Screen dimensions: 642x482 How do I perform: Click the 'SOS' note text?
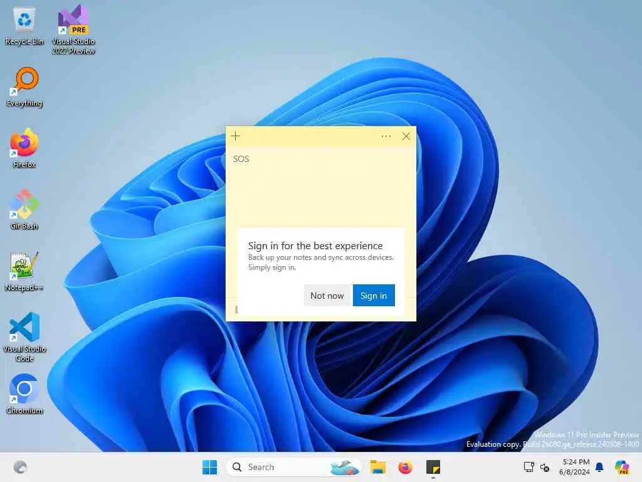(241, 159)
